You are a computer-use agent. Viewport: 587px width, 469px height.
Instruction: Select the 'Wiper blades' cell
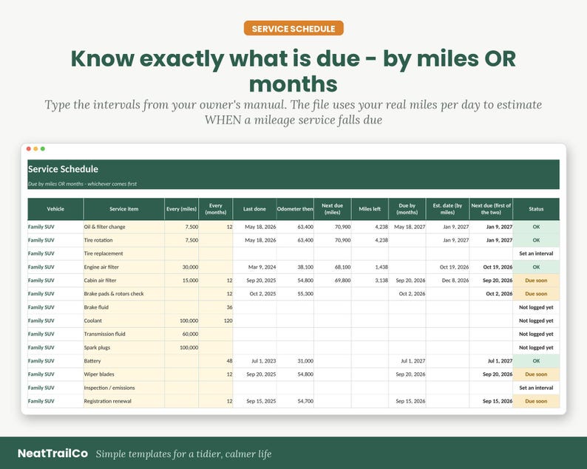(x=124, y=374)
